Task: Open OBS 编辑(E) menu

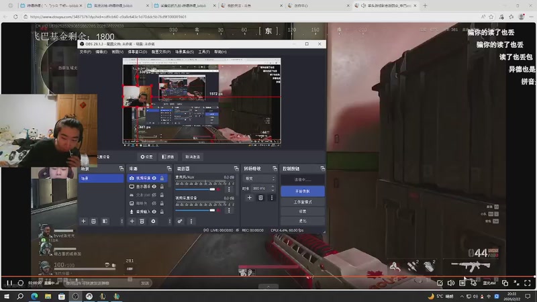Action: tap(101, 52)
